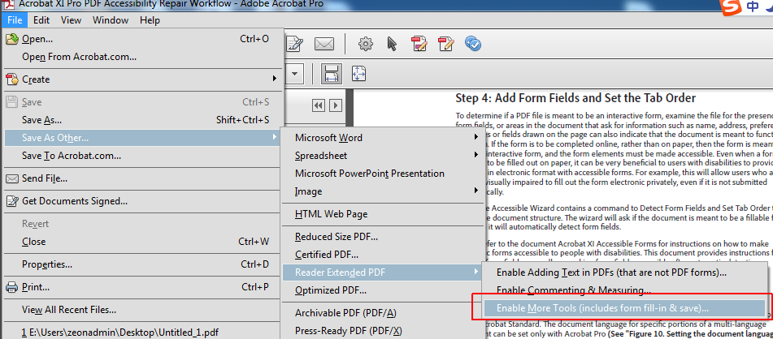The height and width of the screenshot is (339, 773).
Task: Choose Close from the File menu
Action: pos(143,242)
